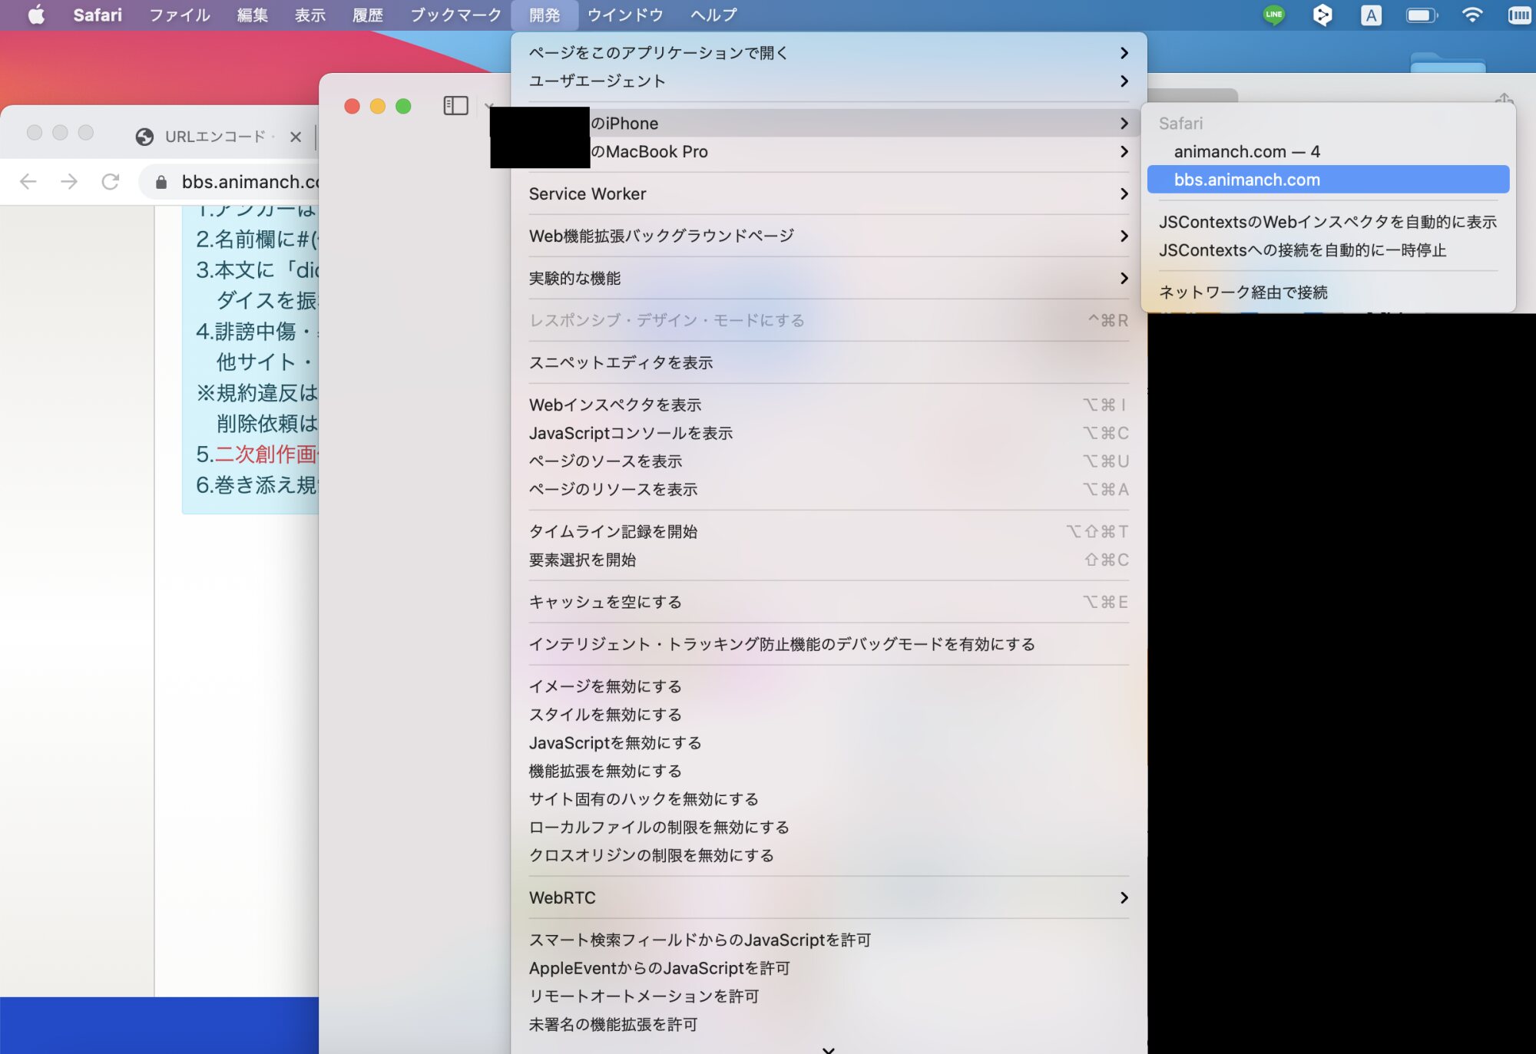Click the LINE icon in menu bar

1273,15
